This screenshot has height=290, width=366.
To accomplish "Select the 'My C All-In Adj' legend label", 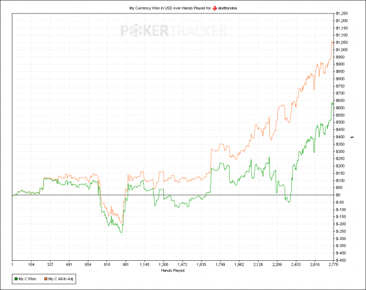I will pos(61,279).
